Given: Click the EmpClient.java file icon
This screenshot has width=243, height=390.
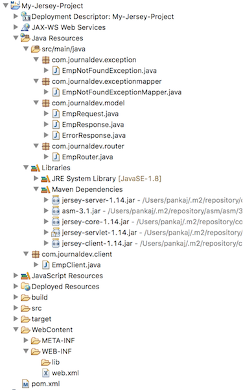Looking at the screenshot, I should click(45, 265).
